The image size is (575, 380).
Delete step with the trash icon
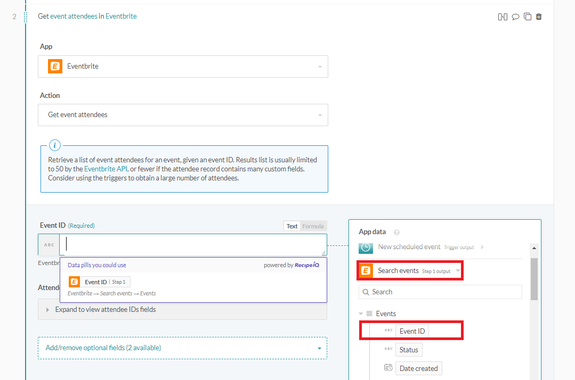[x=539, y=16]
